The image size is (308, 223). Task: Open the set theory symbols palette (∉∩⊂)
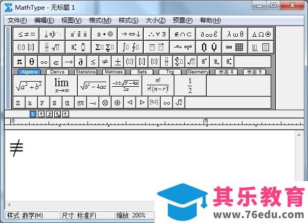(183, 34)
